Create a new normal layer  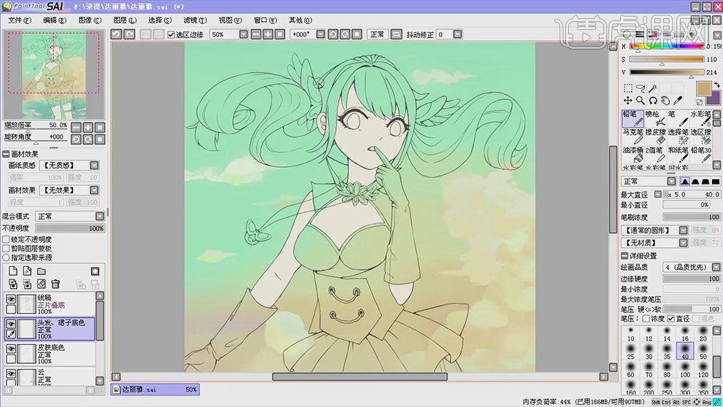(x=13, y=271)
